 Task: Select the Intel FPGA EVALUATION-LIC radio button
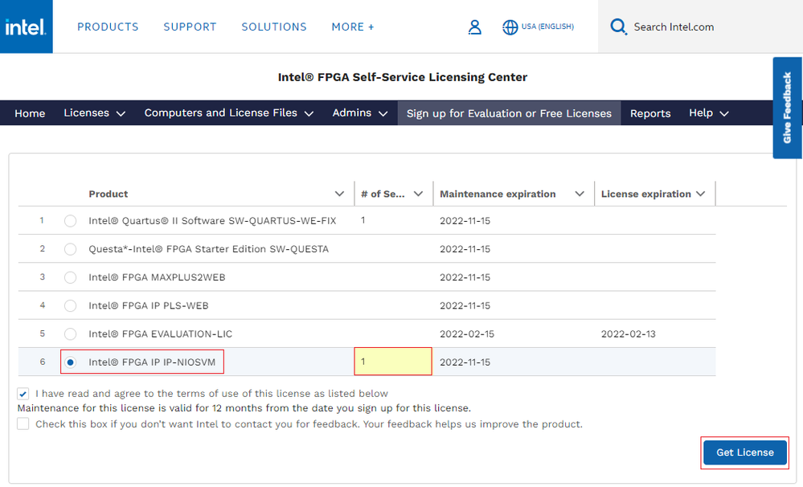click(71, 334)
